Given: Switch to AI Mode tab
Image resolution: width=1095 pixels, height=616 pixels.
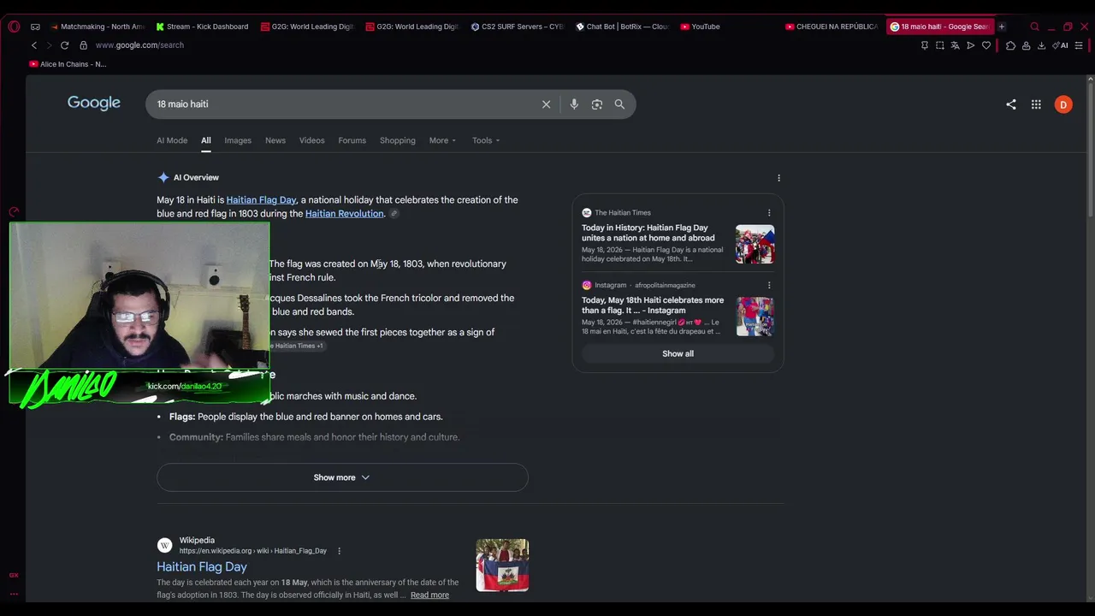Looking at the screenshot, I should point(172,140).
